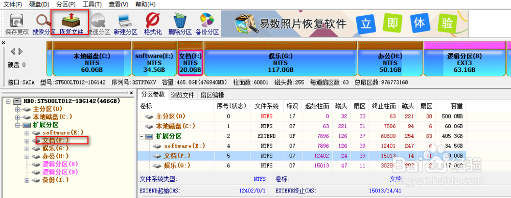The height and width of the screenshot is (198, 511).
Task: Select 文档(F:) row in partition table
Action: point(302,156)
